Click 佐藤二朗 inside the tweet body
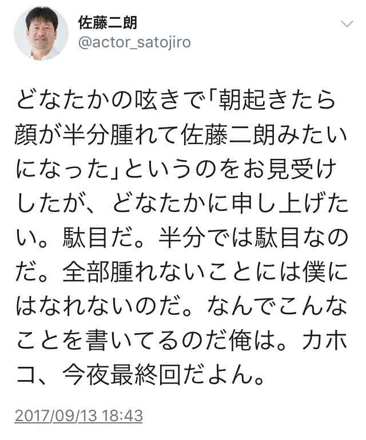Viewport: 366px width, 440px height. pos(228,135)
